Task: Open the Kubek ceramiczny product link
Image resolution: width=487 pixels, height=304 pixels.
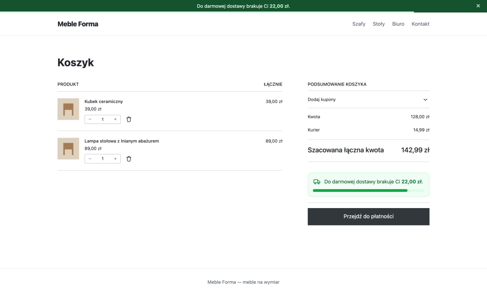Action: 104,102
